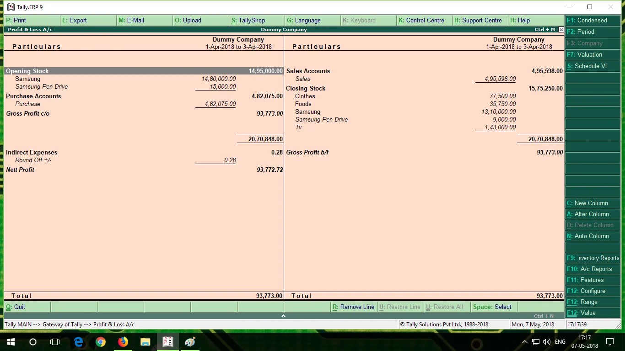Open Start menu on the taskbar
This screenshot has height=351, width=625.
click(x=11, y=342)
